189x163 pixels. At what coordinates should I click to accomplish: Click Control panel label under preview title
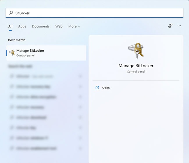pyautogui.click(x=136, y=72)
